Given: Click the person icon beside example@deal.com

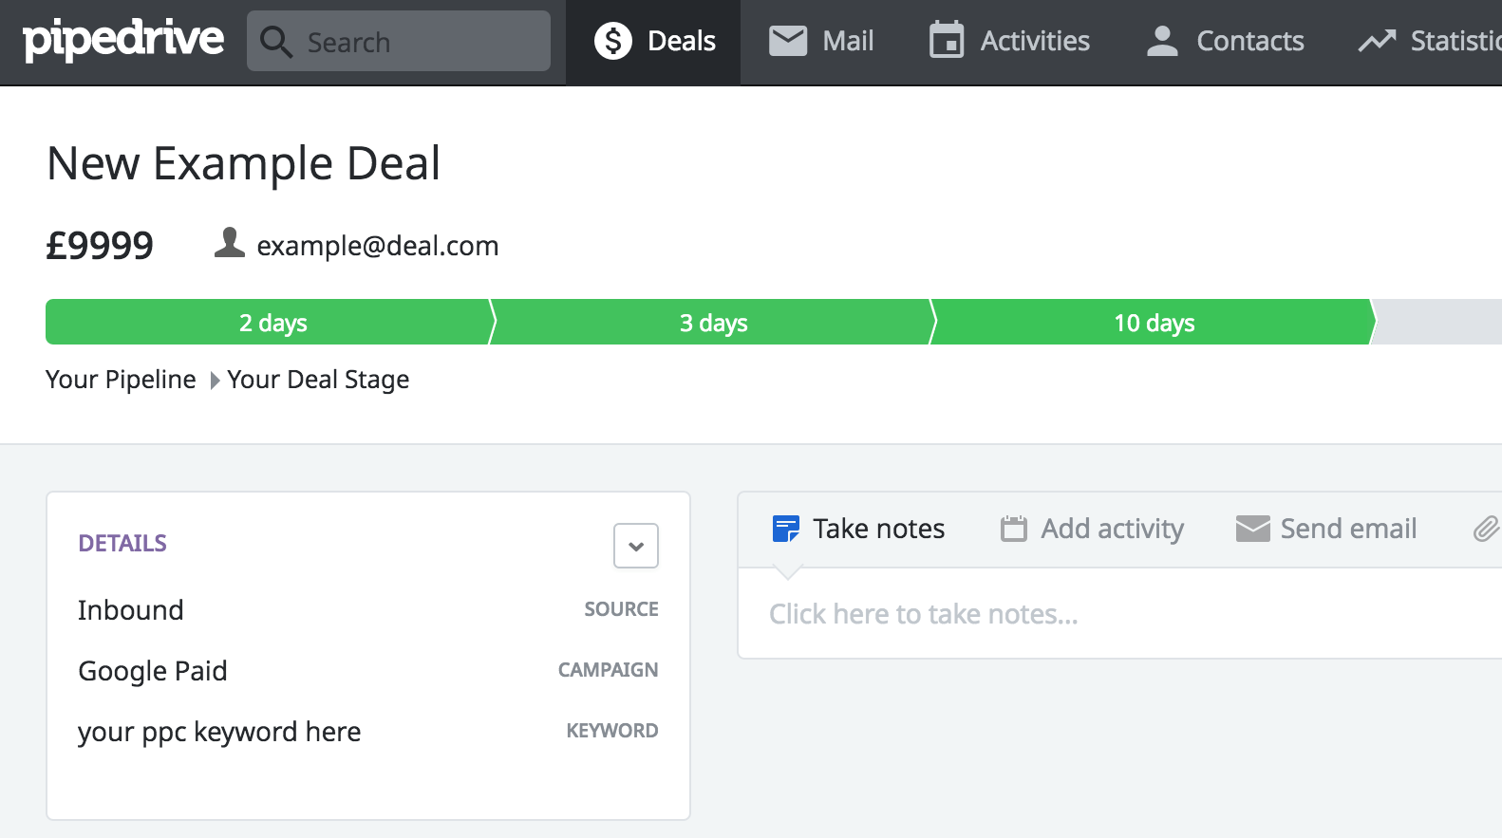Looking at the screenshot, I should point(230,243).
